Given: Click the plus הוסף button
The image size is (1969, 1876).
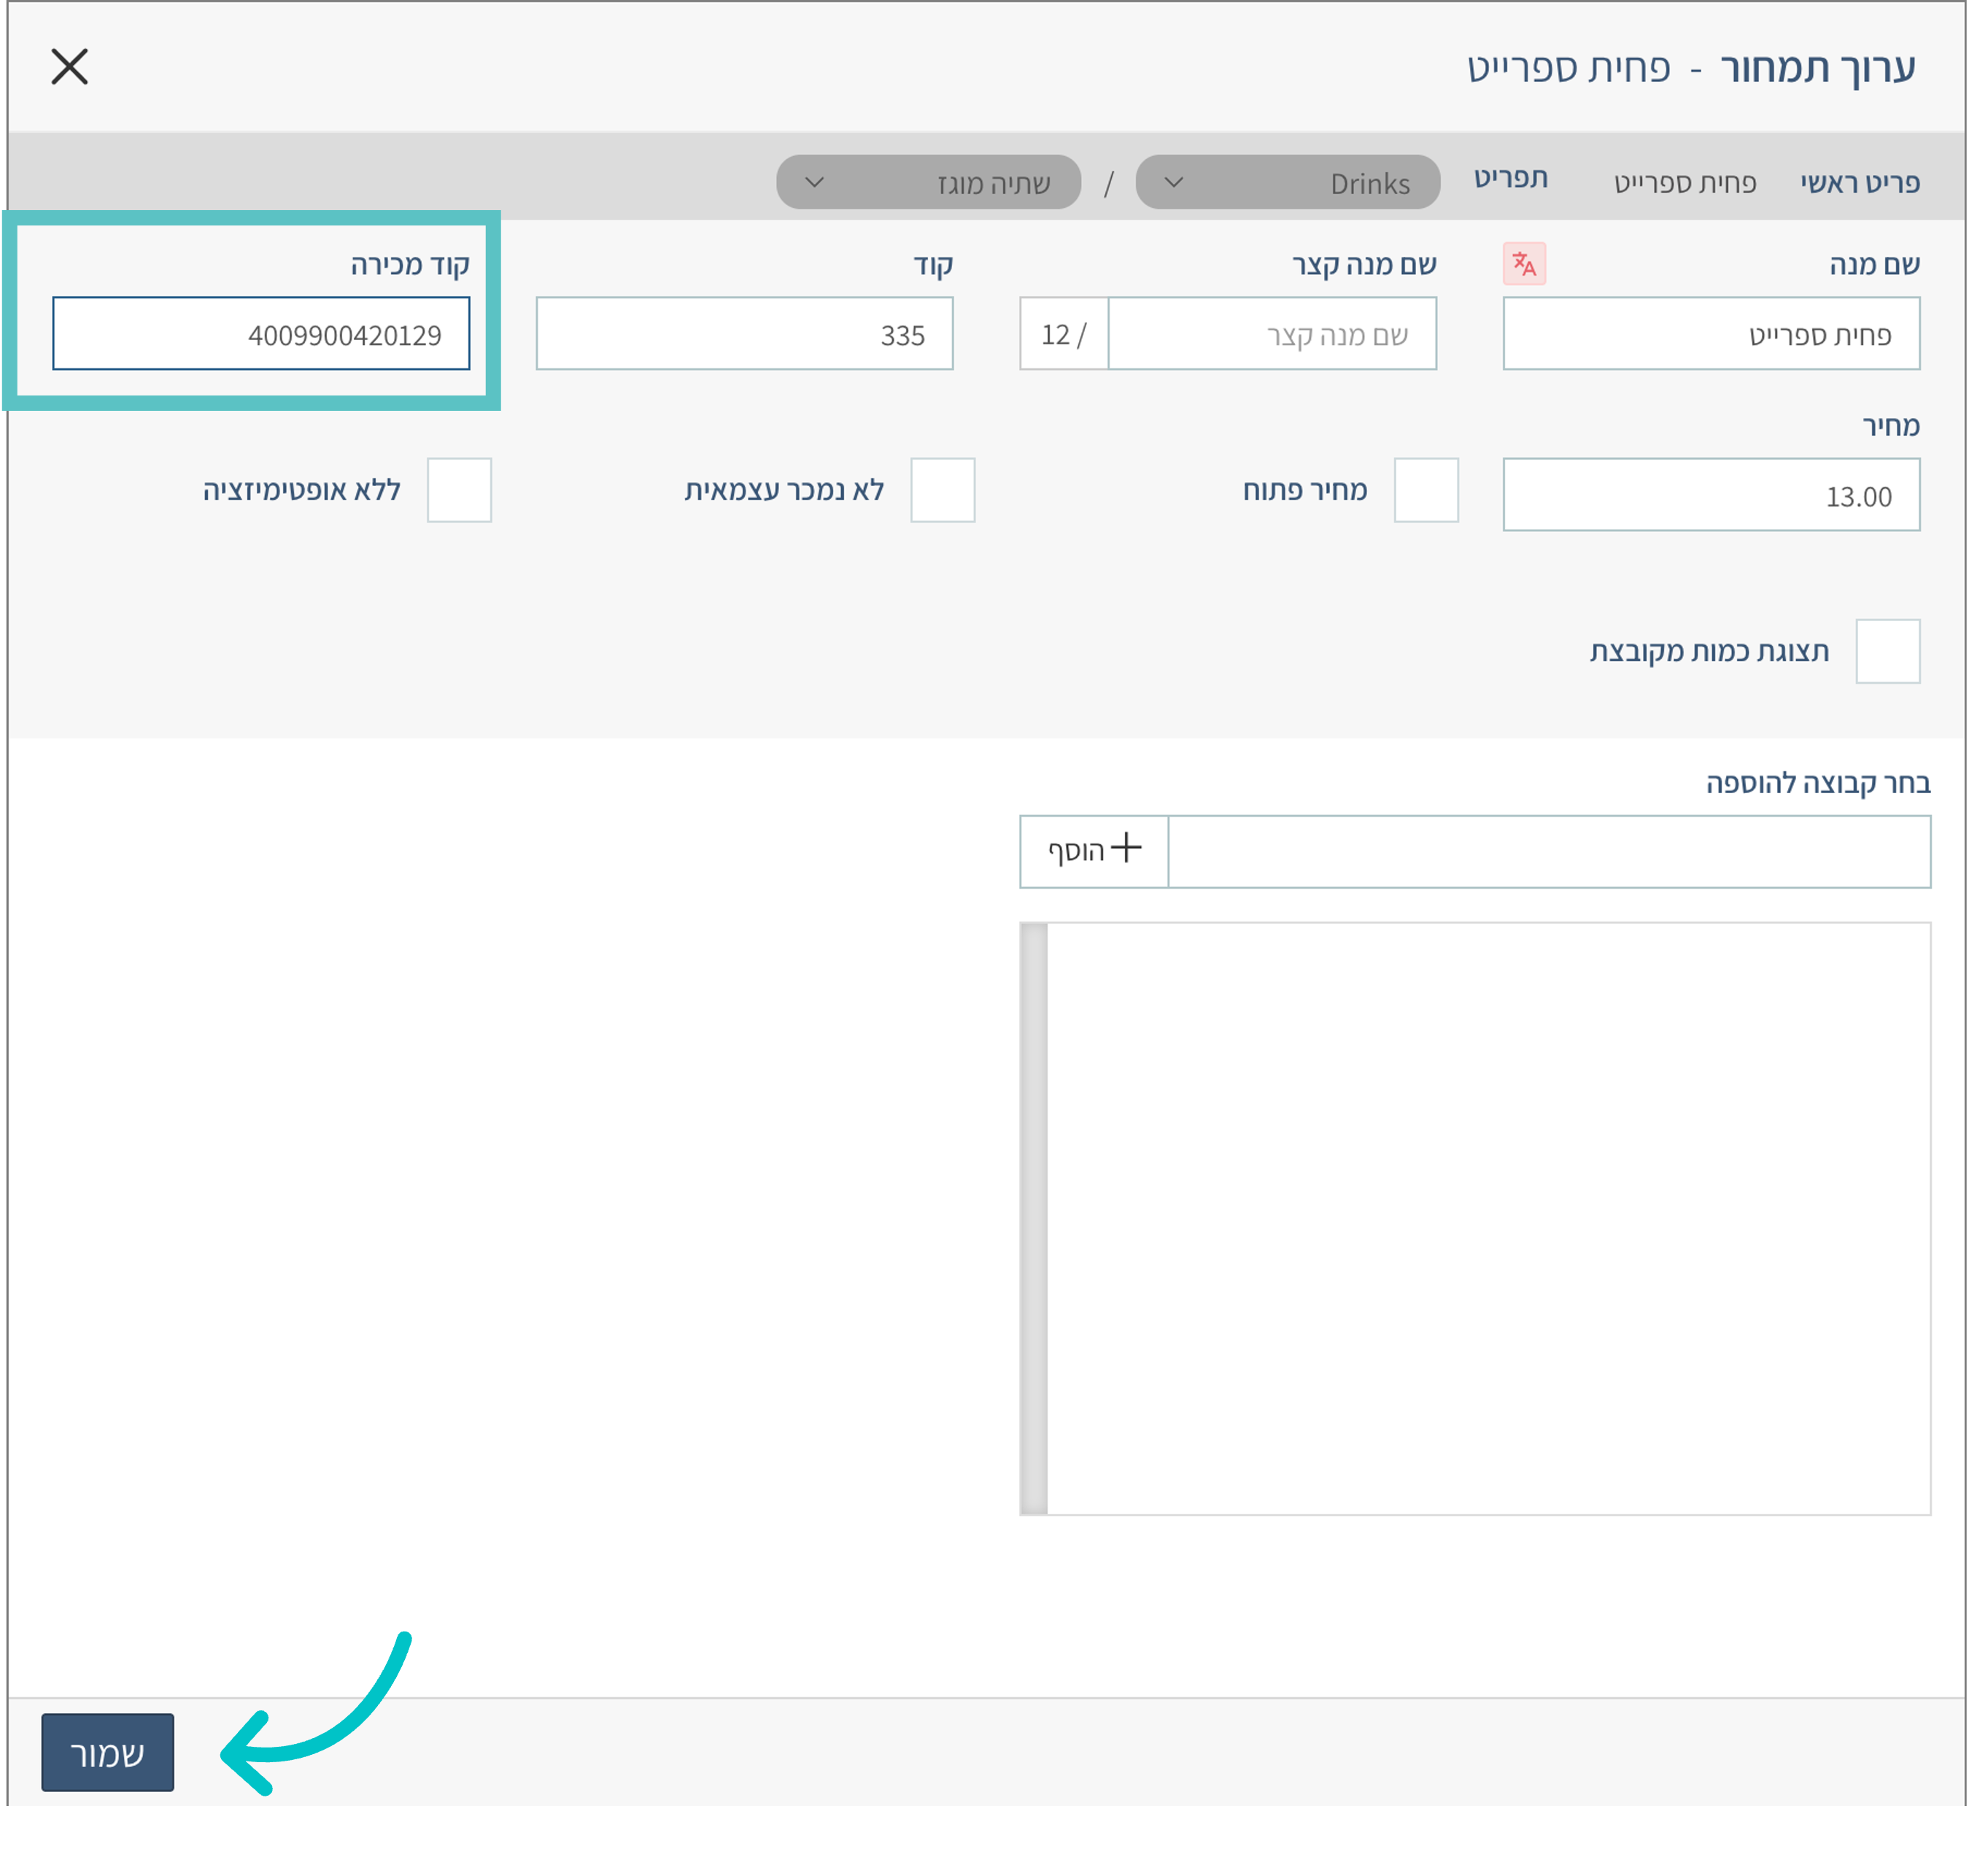Looking at the screenshot, I should [x=1094, y=852].
